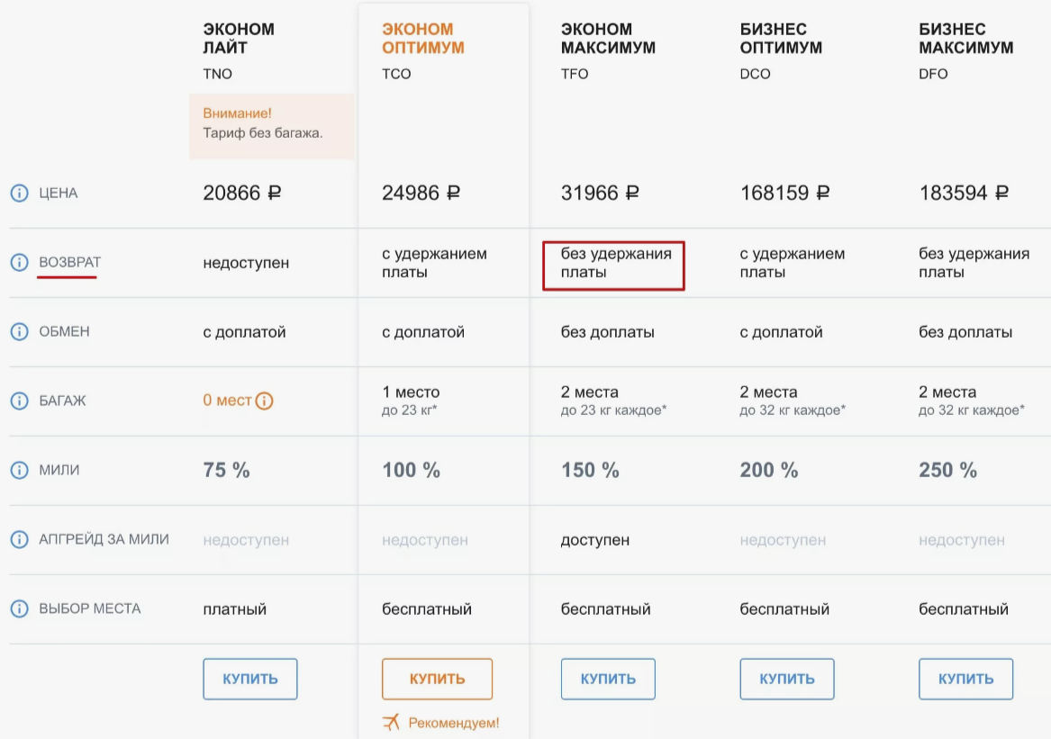Click the orange info icon beside 0 мест
This screenshot has height=739, width=1051.
266,401
